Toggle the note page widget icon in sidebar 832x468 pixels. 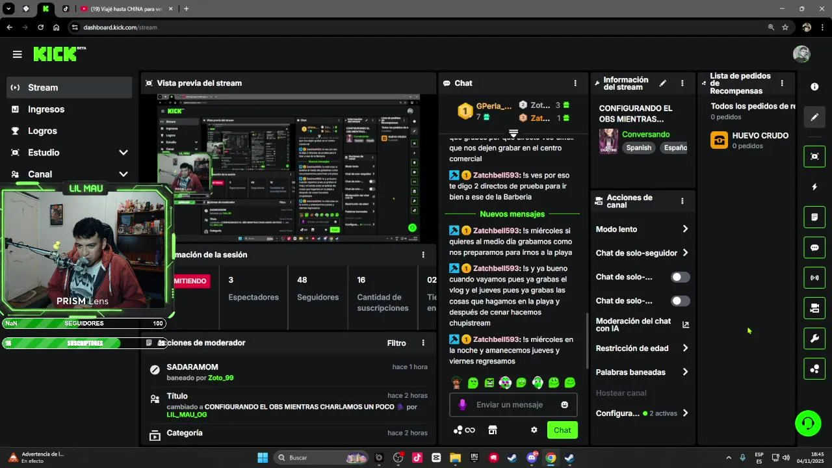pos(814,217)
